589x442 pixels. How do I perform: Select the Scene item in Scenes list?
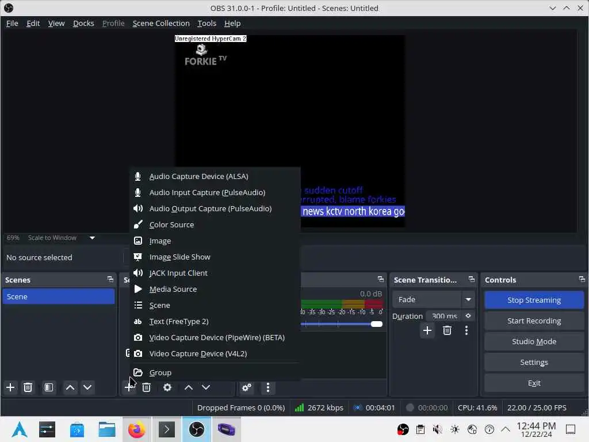[x=59, y=296]
